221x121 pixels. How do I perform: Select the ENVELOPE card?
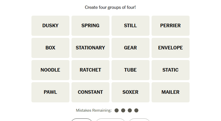pos(171,48)
